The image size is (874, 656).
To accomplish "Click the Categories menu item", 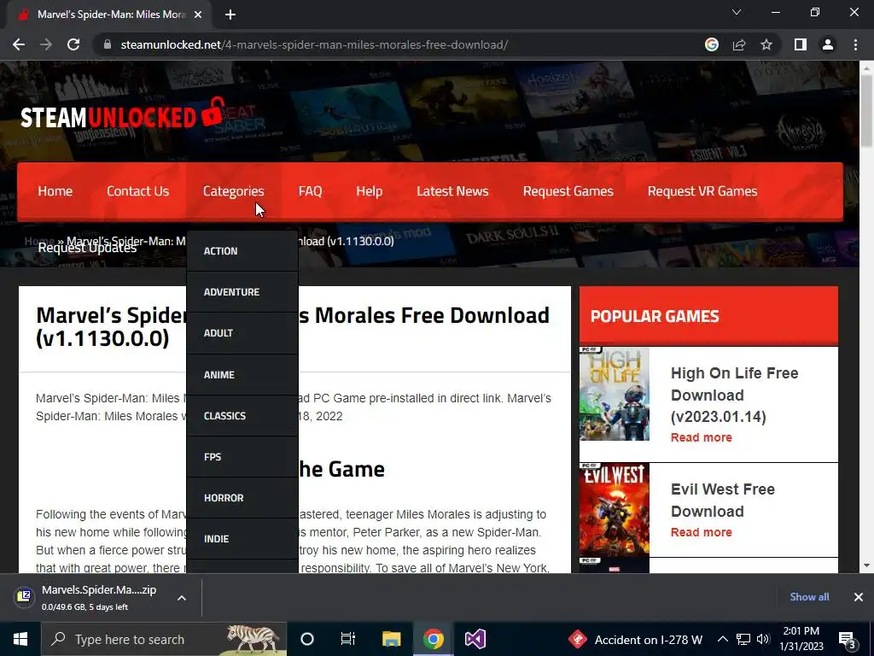I will pos(233,191).
